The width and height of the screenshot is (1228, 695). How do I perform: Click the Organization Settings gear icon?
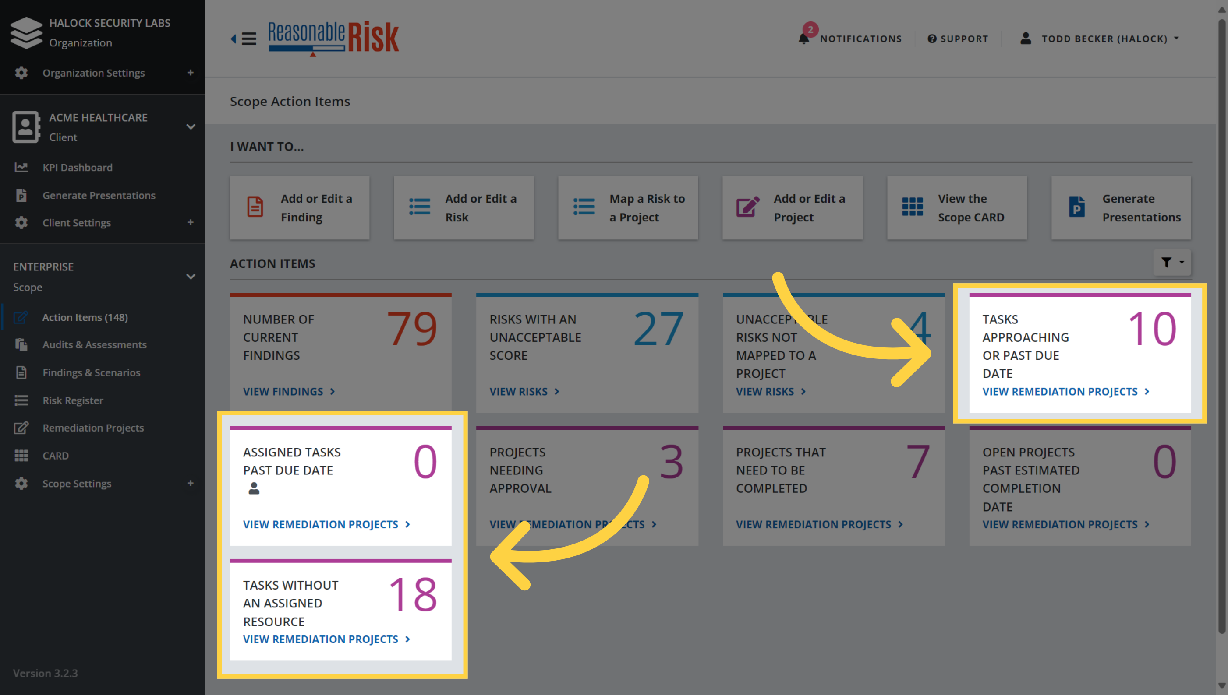pyautogui.click(x=21, y=73)
